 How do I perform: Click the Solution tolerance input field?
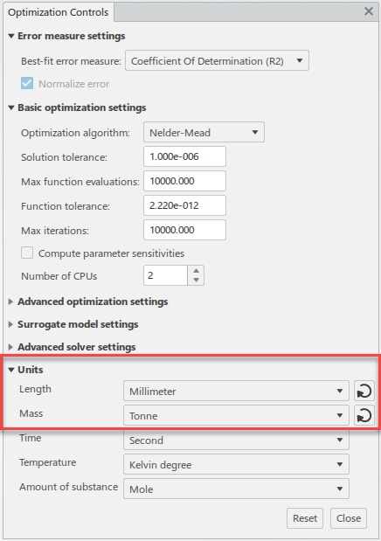[184, 156]
